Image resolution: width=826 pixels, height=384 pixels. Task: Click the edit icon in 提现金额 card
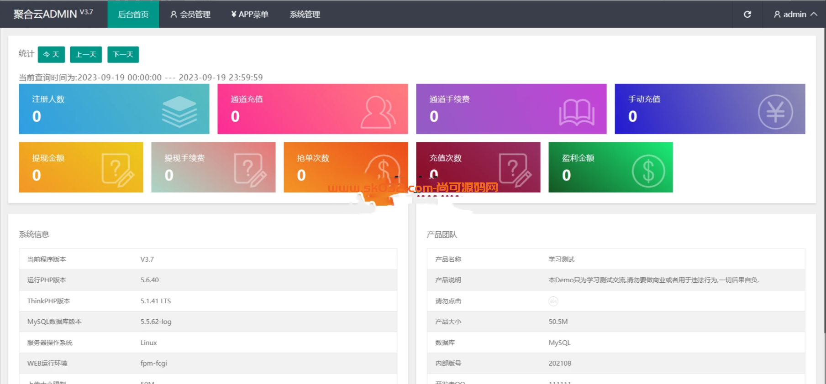(x=118, y=171)
